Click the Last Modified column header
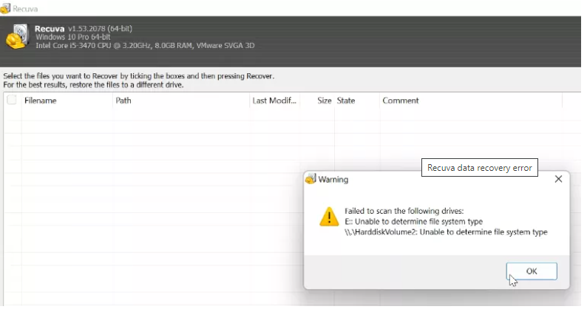This screenshot has height=315, width=587. point(274,101)
